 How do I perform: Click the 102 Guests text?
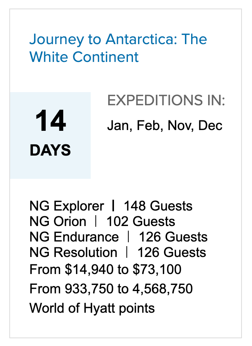(141, 221)
